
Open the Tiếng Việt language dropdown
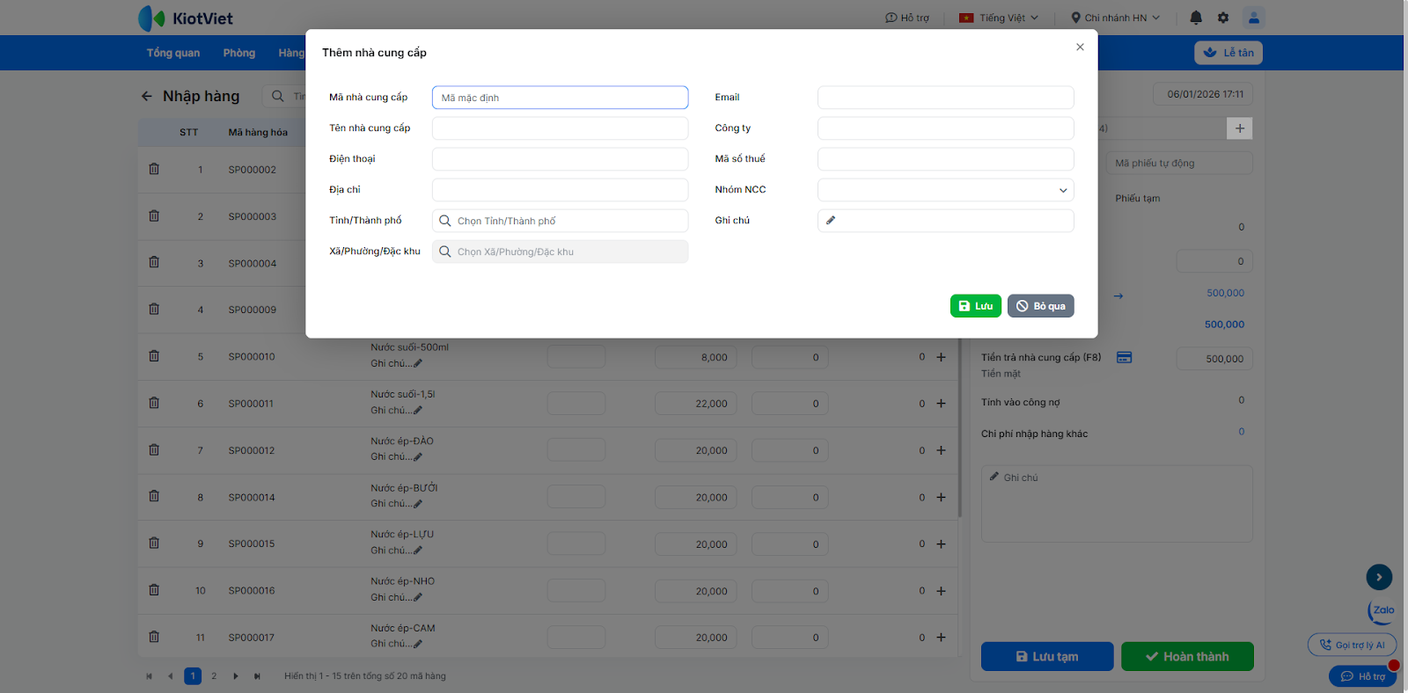999,18
